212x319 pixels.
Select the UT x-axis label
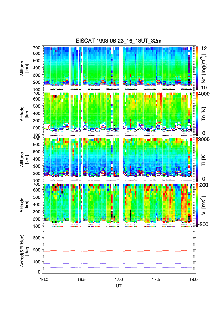[x=119, y=286]
